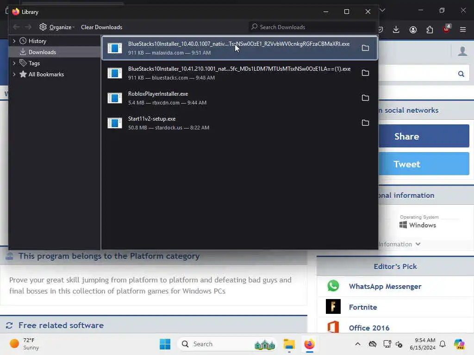Open containing folder for malavida BlueStacks download
Viewport: 474px width, 355px height.
pyautogui.click(x=365, y=48)
